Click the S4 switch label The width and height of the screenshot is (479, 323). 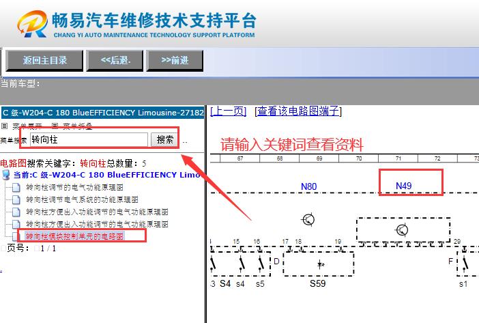click(225, 283)
